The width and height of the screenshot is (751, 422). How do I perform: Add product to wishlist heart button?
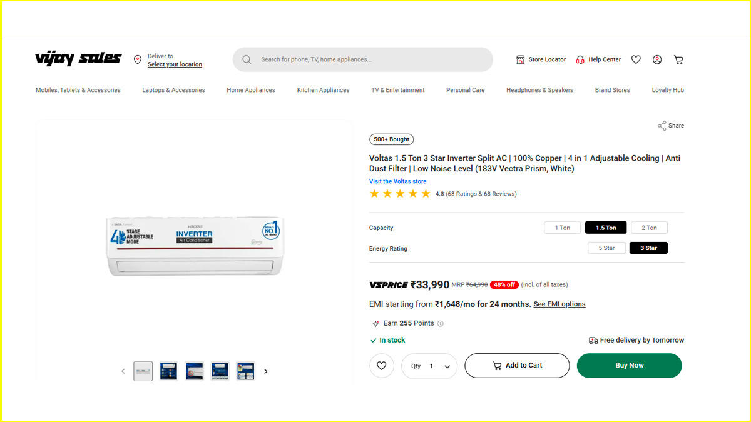coord(382,366)
